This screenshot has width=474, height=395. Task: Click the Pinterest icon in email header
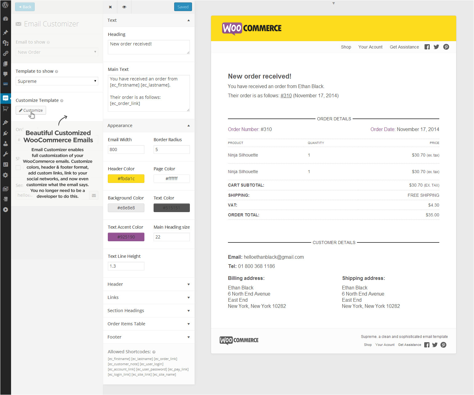tap(446, 47)
